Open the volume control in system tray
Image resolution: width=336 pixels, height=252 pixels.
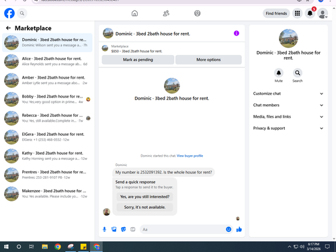pos(302,247)
